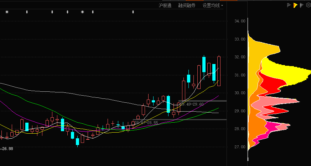Click the 30.00 price axis label

pos(240,93)
